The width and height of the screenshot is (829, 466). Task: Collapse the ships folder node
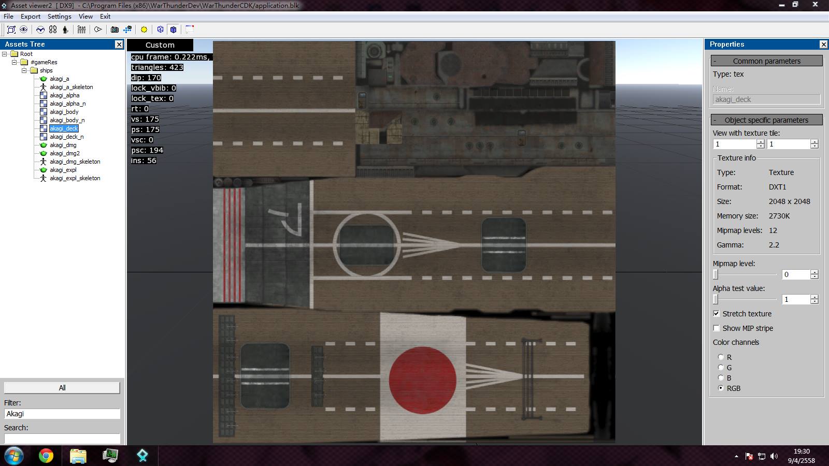[24, 70]
